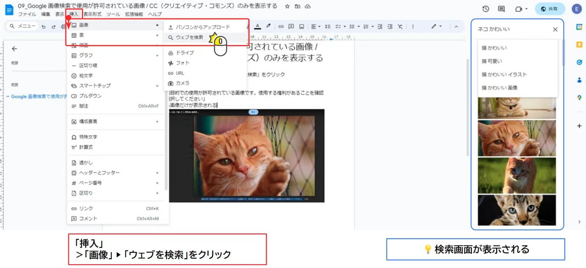This screenshot has height=268, width=586.
Task: Open the 拡張機能 menu
Action: 134,15
